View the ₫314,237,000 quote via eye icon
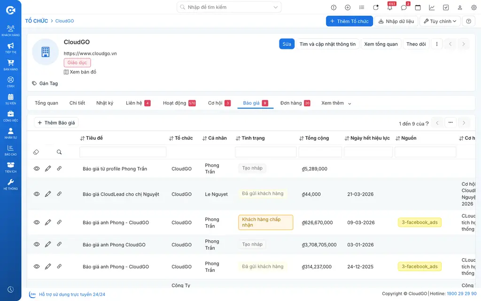Image resolution: width=481 pixels, height=301 pixels. coord(37,267)
